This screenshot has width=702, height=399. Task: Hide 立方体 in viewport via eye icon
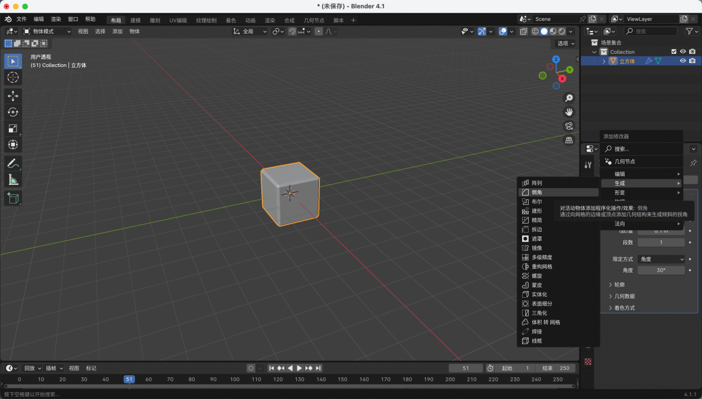[683, 61]
